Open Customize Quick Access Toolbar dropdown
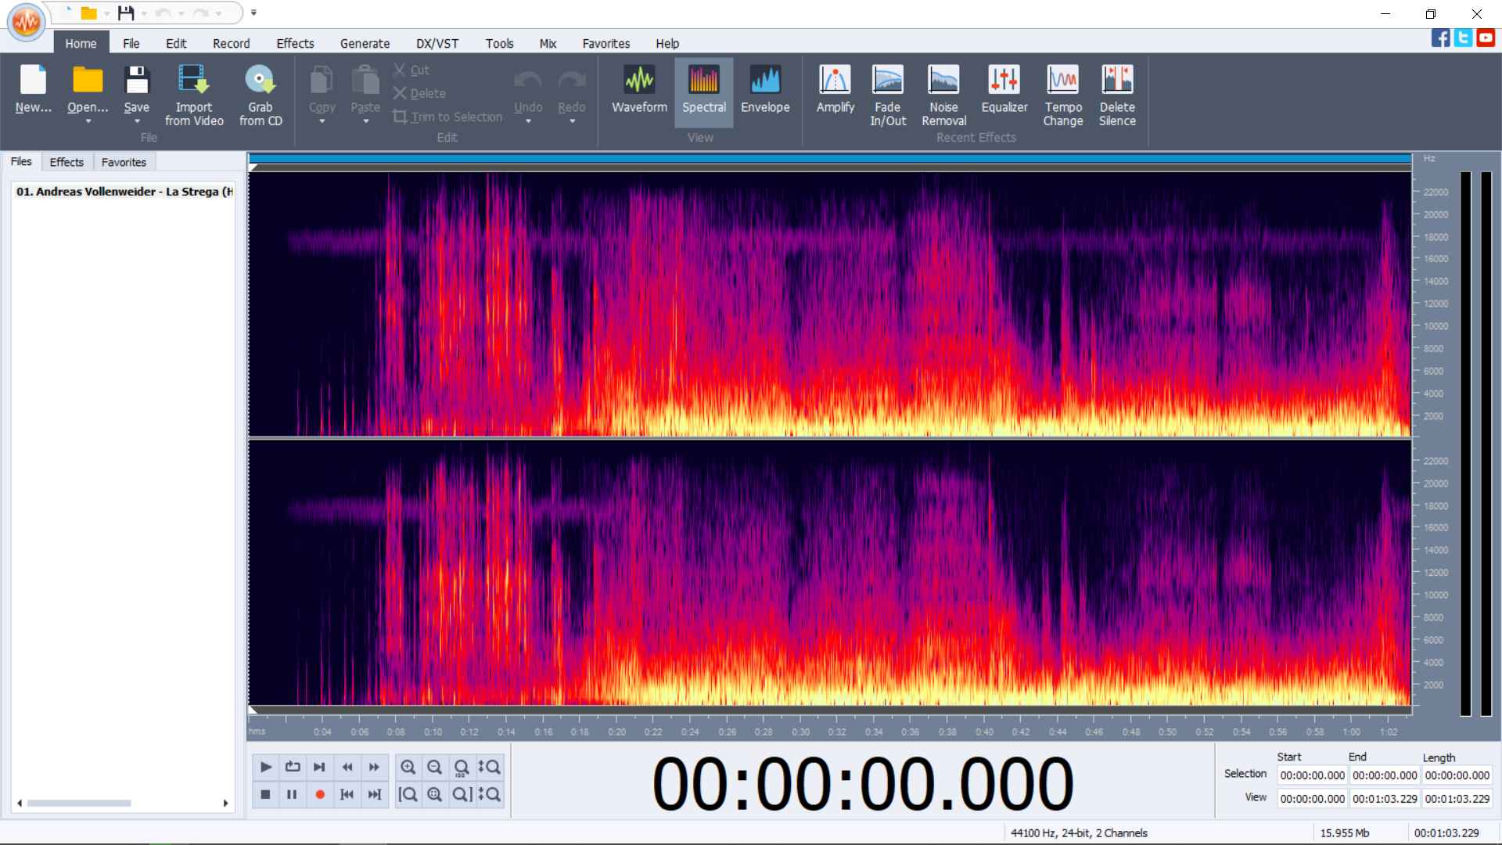1502x845 pixels. (x=253, y=13)
